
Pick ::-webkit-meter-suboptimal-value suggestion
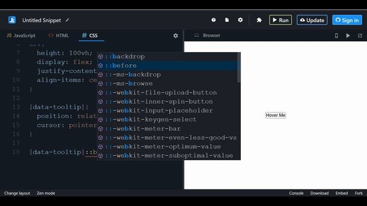pos(167,156)
